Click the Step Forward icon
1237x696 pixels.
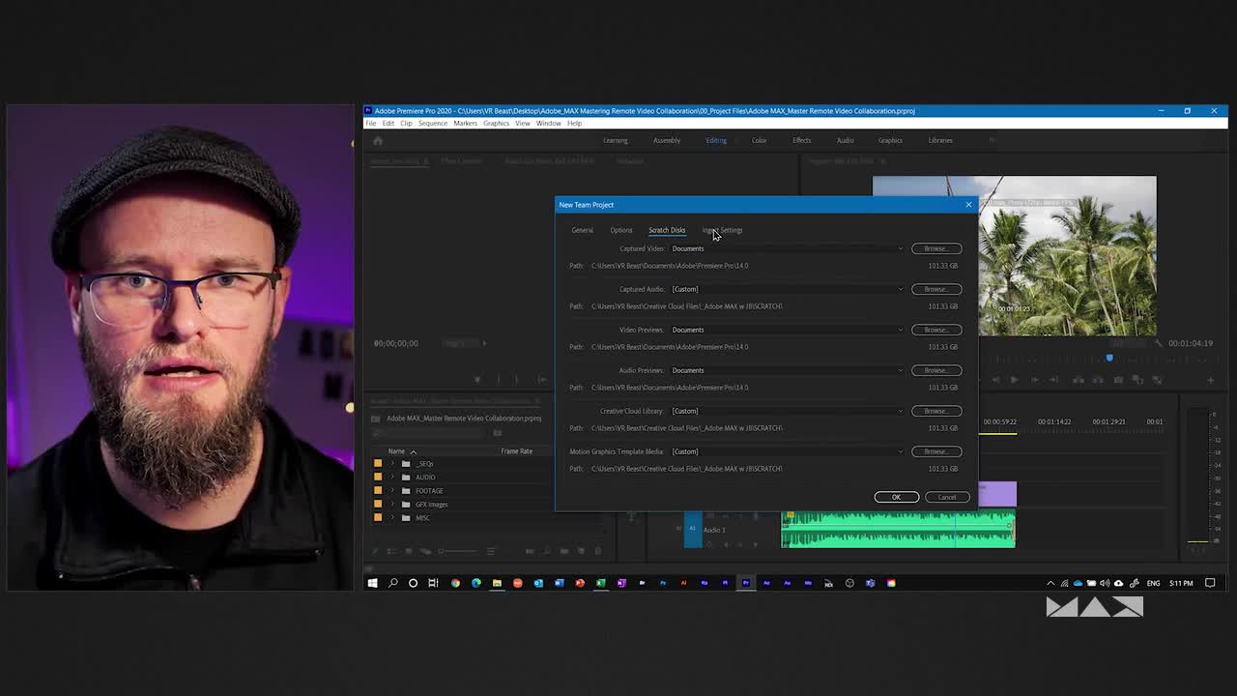tap(1035, 379)
